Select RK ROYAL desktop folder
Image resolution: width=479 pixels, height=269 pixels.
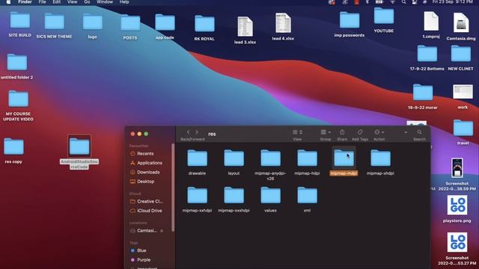tap(204, 23)
